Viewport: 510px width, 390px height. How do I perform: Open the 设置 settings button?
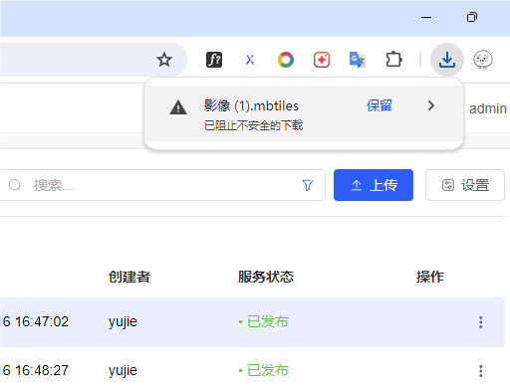(x=465, y=185)
